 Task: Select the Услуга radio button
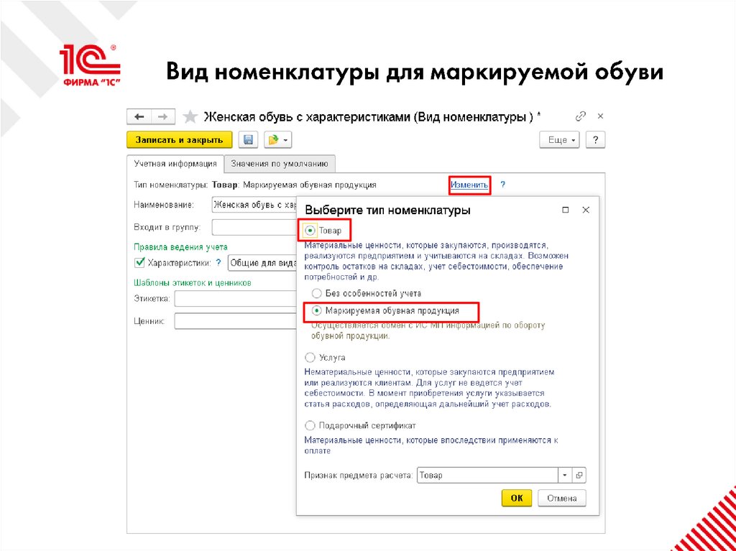click(310, 358)
